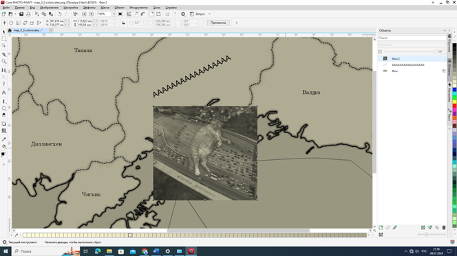Click the Open file folder icon
457x256 pixels.
[10, 14]
